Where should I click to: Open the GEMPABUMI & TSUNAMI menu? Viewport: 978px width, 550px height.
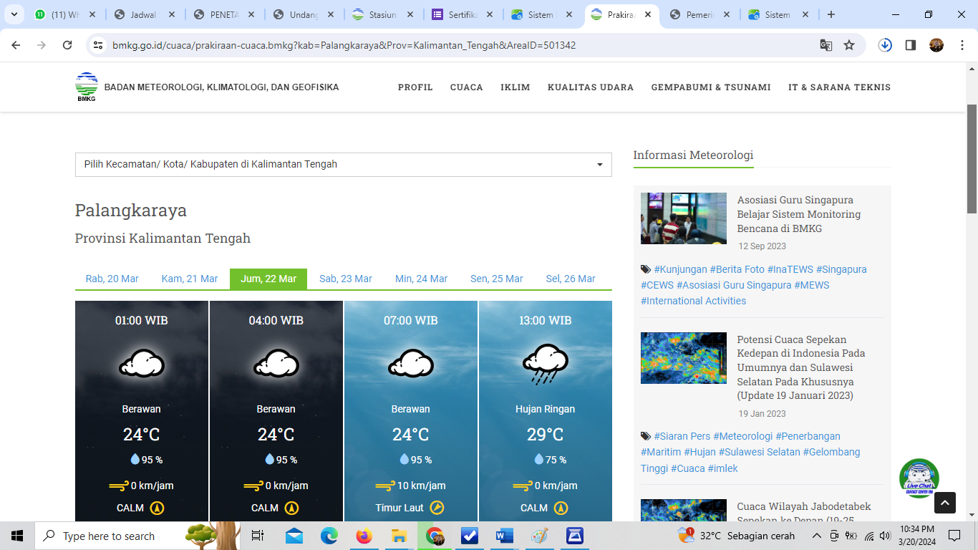(711, 87)
